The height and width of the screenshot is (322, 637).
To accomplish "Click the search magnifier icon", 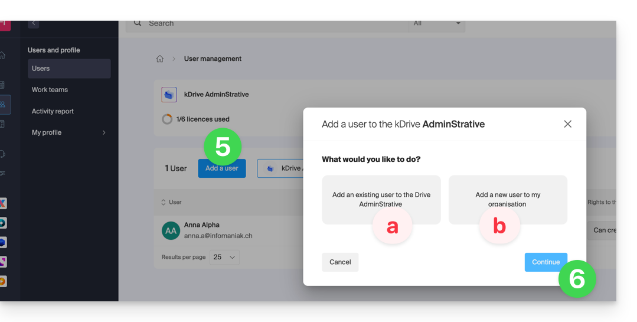I will click(138, 24).
